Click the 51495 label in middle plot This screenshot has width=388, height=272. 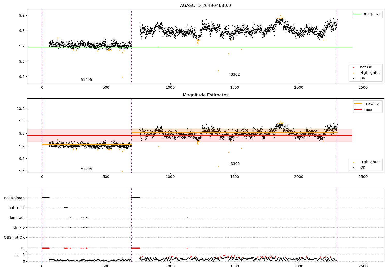(x=86, y=169)
